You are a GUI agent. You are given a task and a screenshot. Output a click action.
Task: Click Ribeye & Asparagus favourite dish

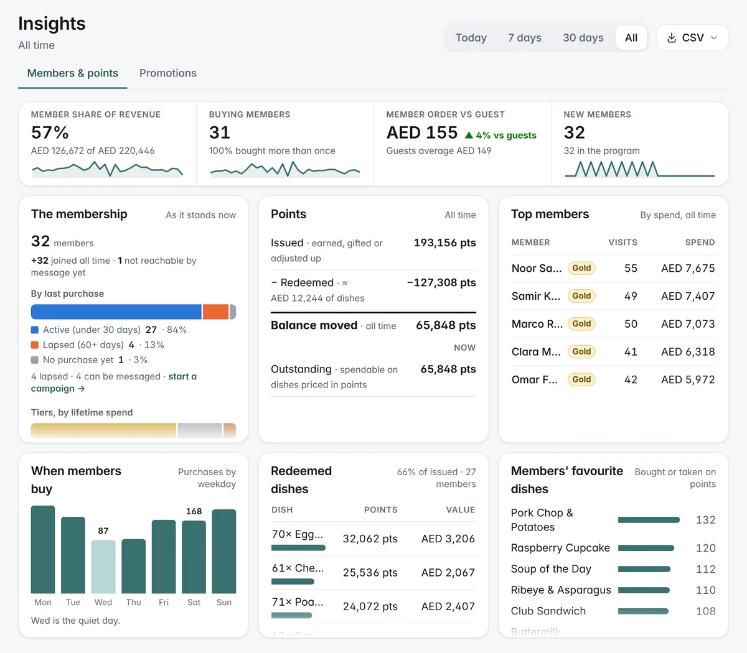tap(613, 590)
